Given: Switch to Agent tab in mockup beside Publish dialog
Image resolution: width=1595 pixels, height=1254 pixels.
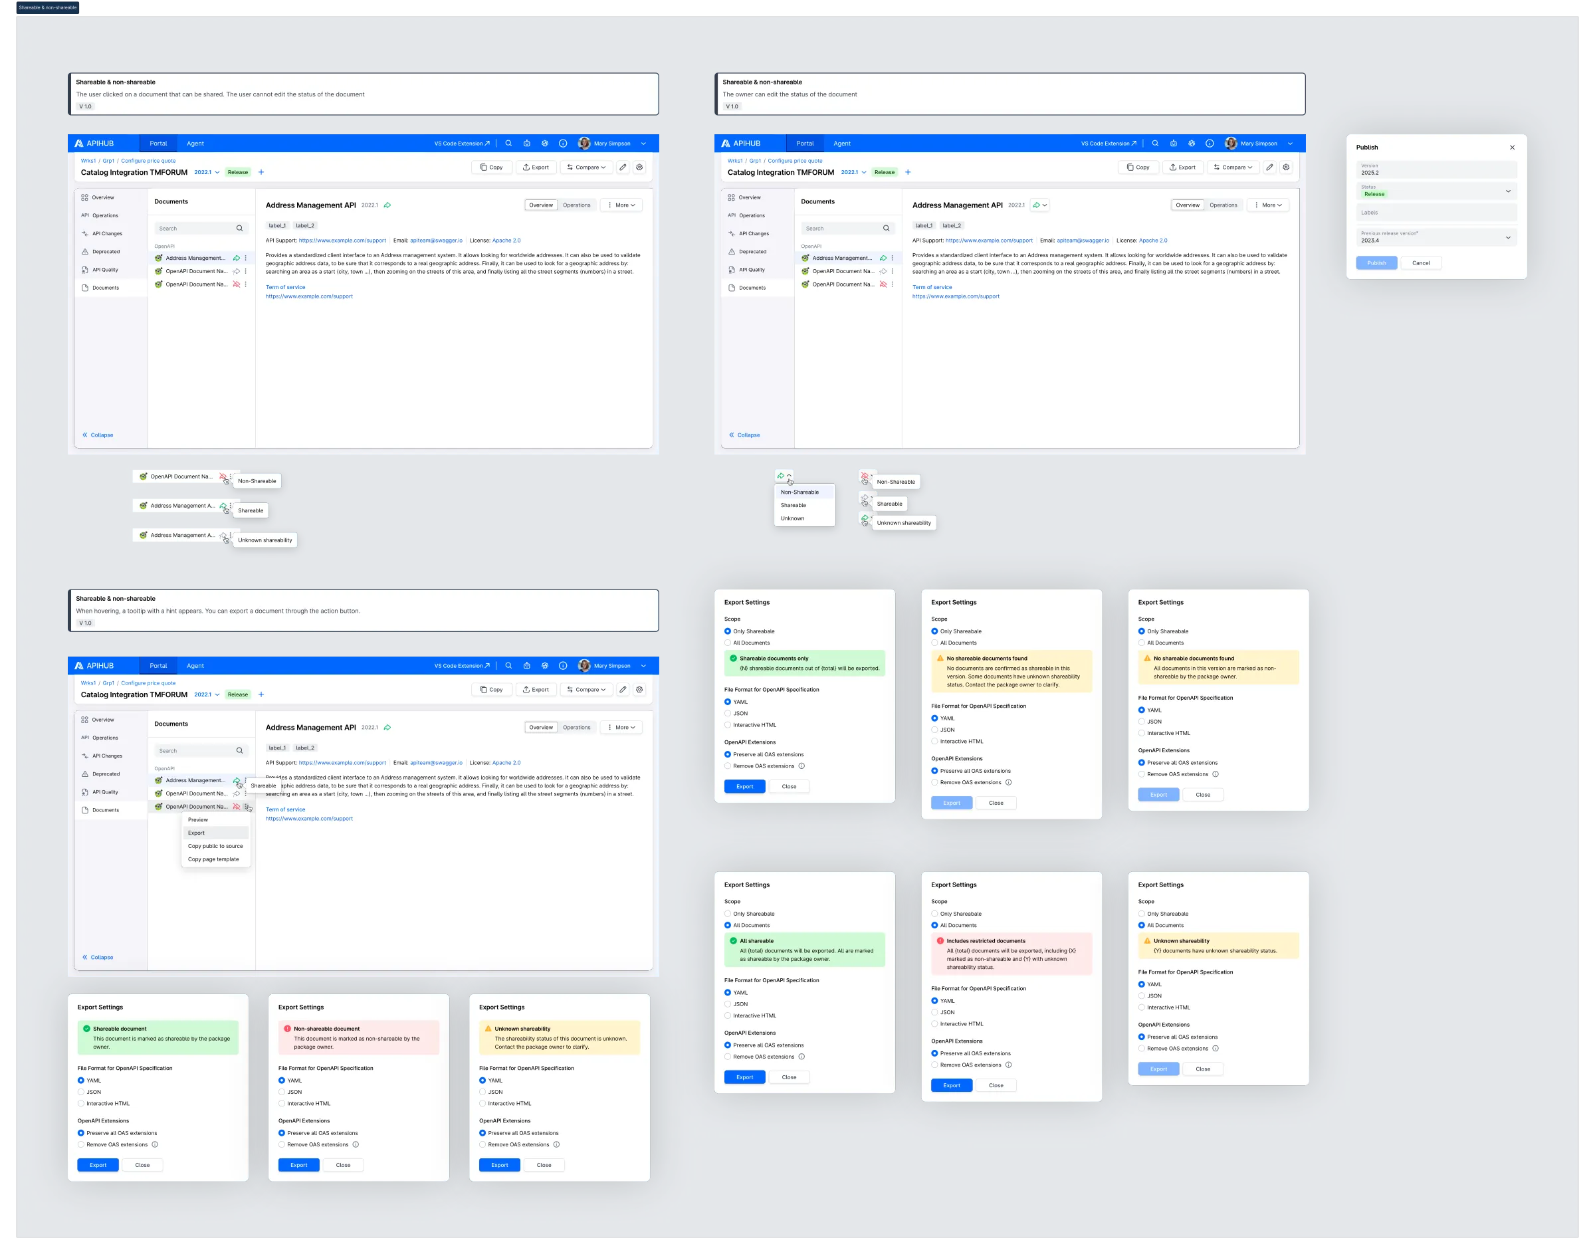Looking at the screenshot, I should click(x=842, y=144).
